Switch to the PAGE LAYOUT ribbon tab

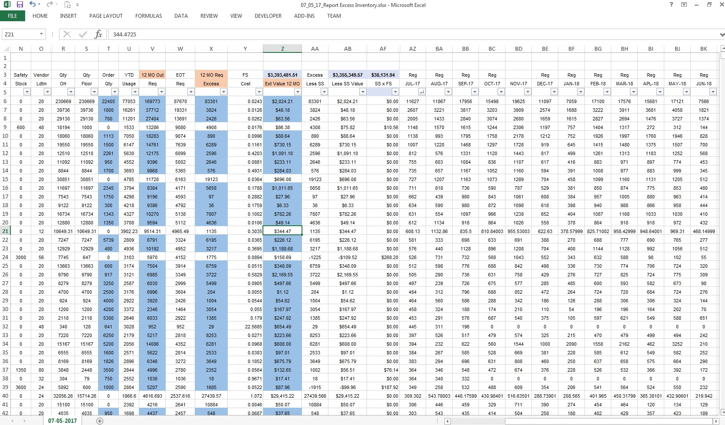[x=106, y=16]
